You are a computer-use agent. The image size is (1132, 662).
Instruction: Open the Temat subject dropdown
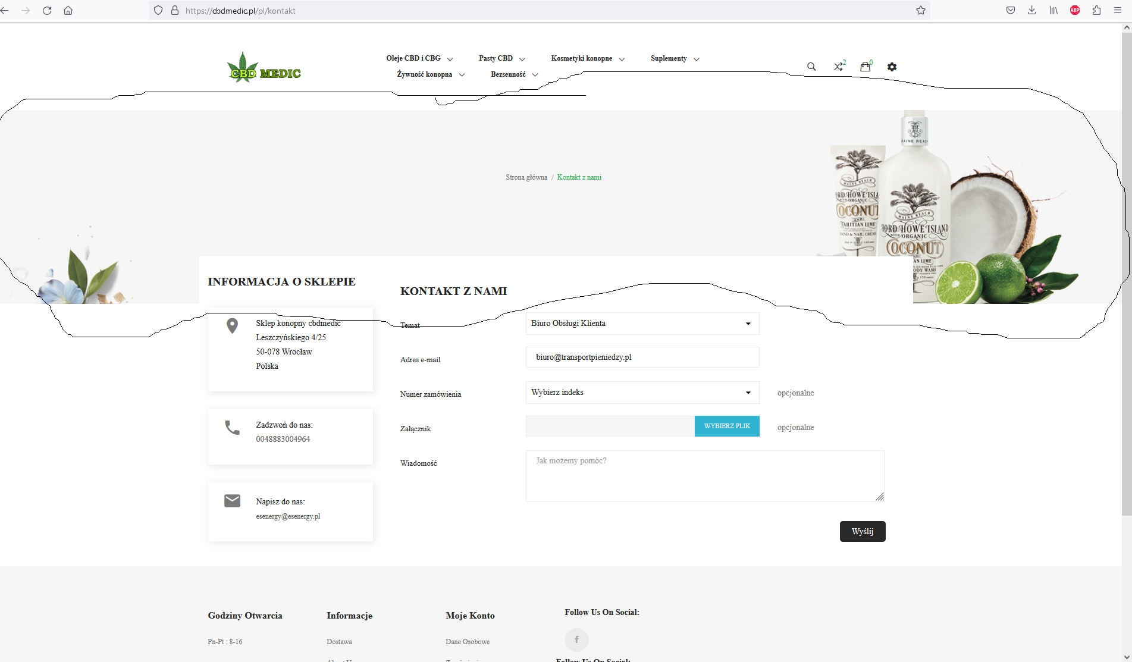click(642, 324)
